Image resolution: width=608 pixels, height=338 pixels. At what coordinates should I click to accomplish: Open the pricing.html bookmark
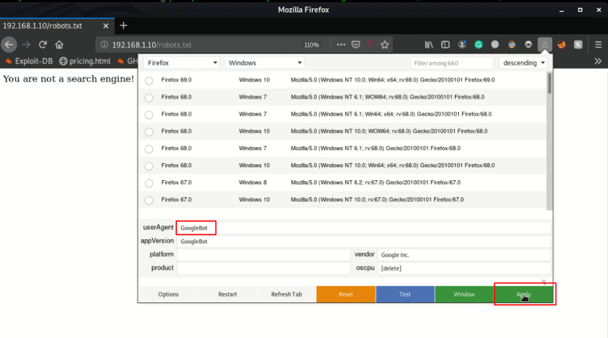85,61
